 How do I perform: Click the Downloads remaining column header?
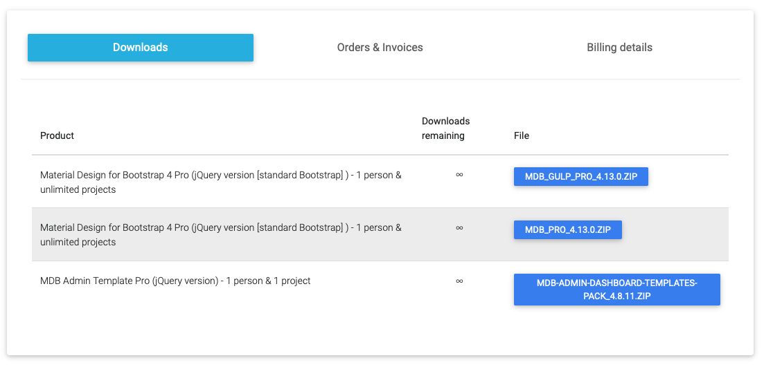pos(446,129)
